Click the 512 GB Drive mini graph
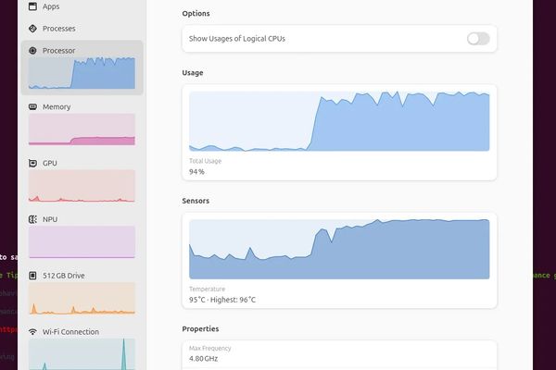The image size is (556, 370). [82, 298]
